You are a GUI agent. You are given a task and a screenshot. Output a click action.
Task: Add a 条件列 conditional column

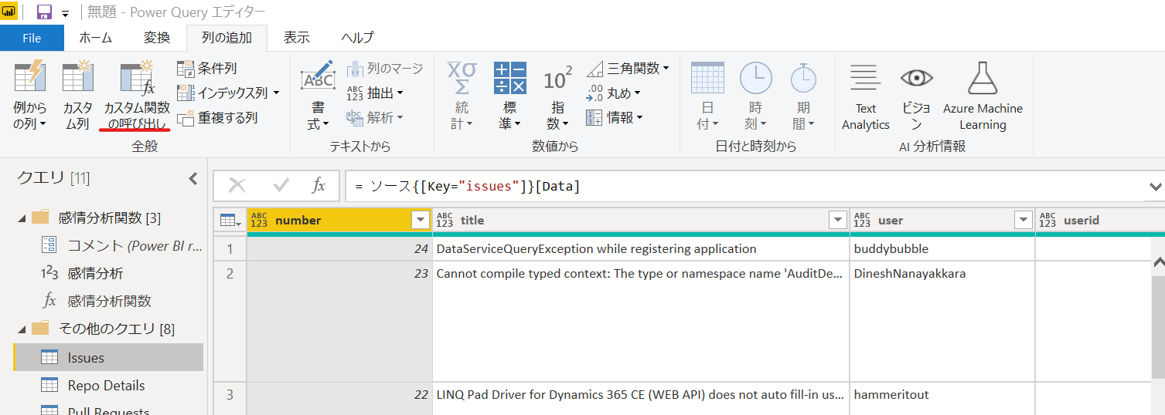(x=206, y=69)
